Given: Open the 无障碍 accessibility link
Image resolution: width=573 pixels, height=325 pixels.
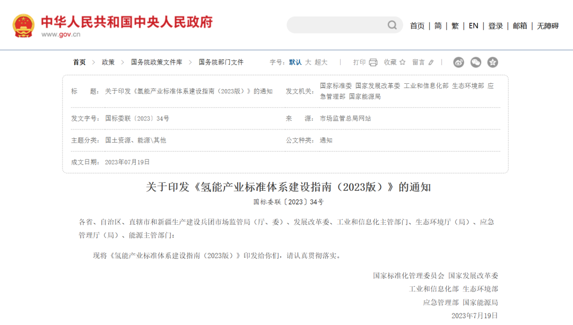Looking at the screenshot, I should tap(548, 26).
